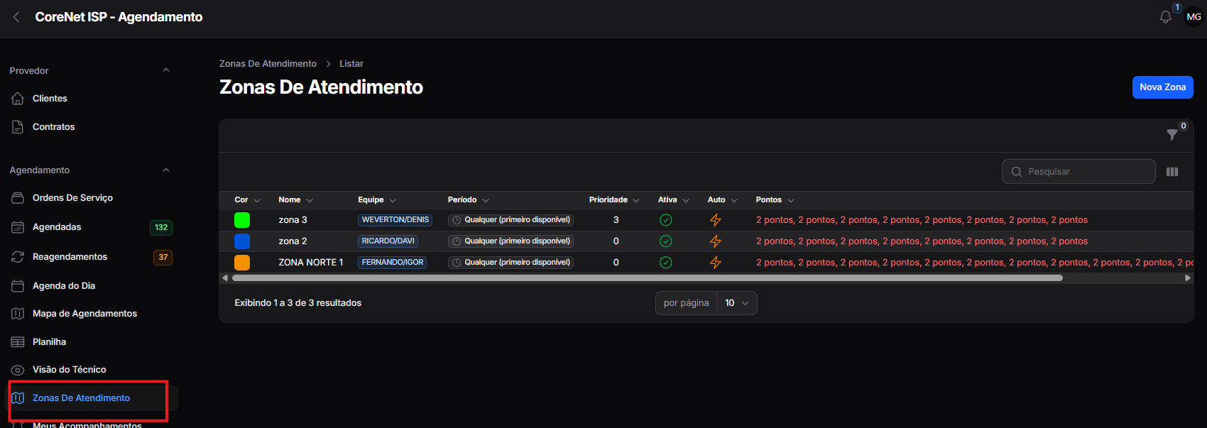Click the MG user avatar
The height and width of the screenshot is (428, 1207).
1194,17
